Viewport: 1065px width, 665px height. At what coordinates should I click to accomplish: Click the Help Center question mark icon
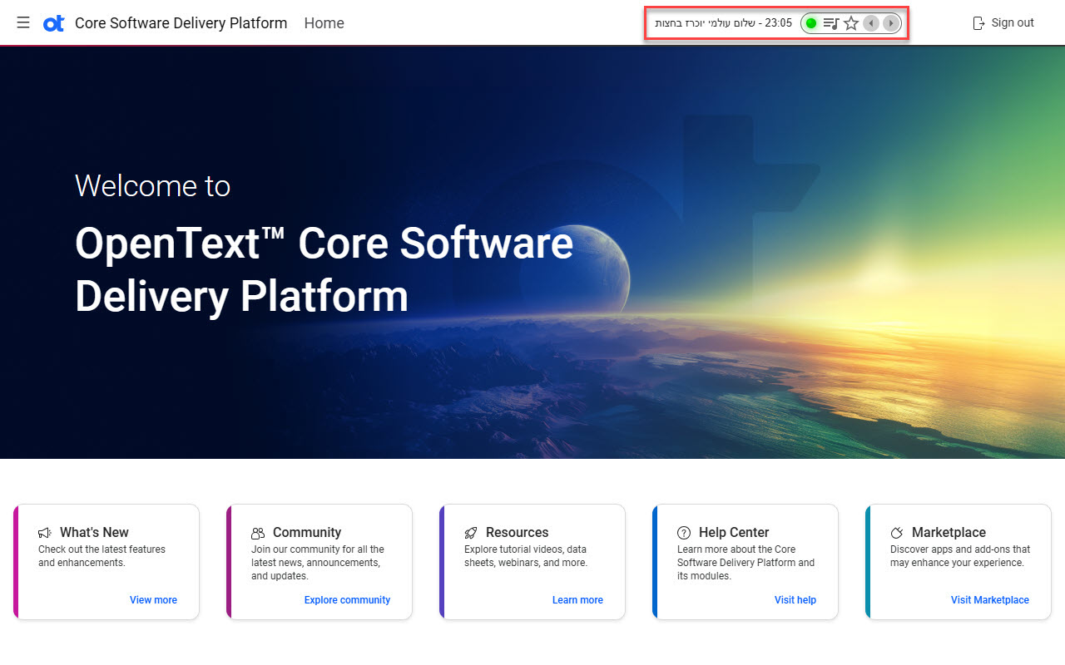pos(684,533)
